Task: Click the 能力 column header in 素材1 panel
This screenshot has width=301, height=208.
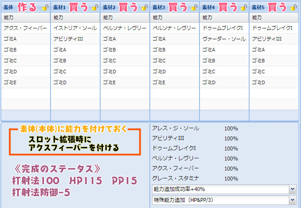Action: click(x=75, y=17)
